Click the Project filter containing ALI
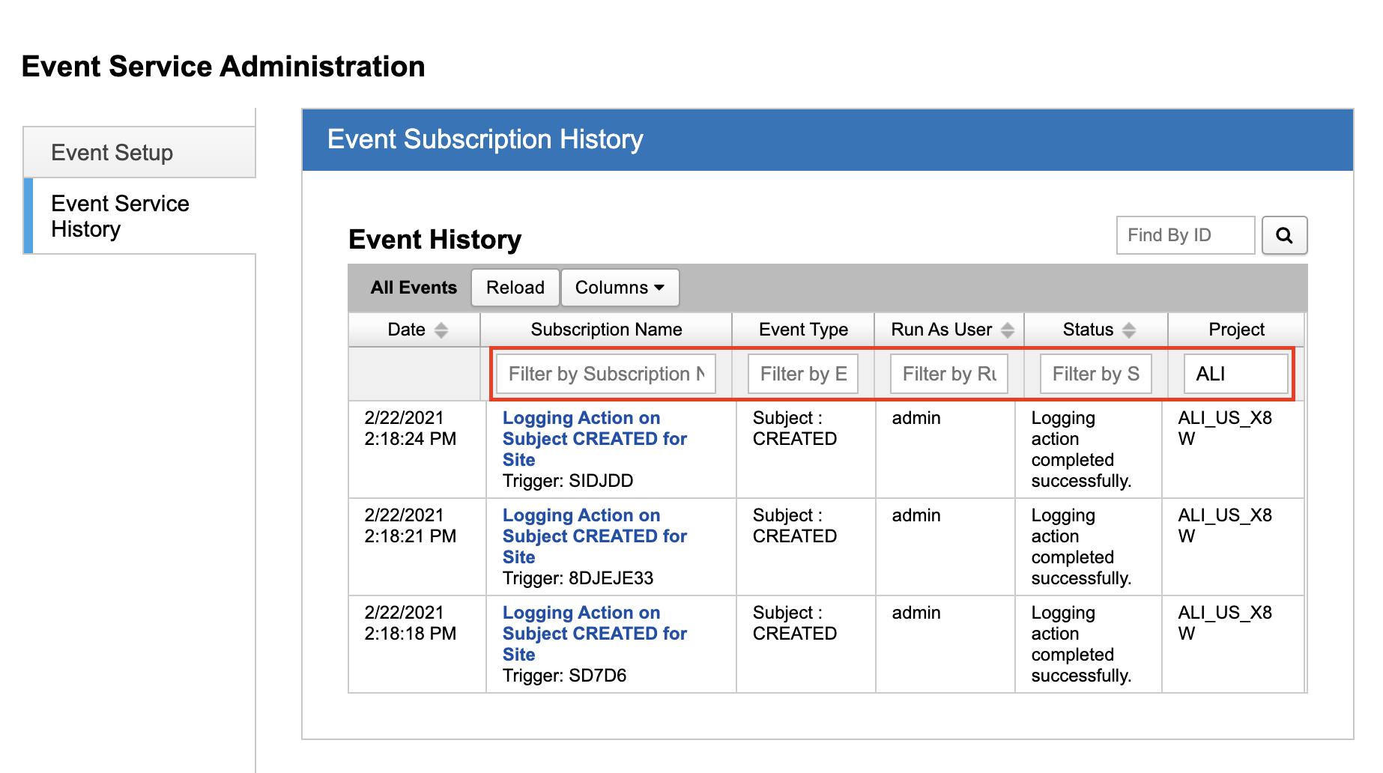The image size is (1383, 773). point(1235,374)
